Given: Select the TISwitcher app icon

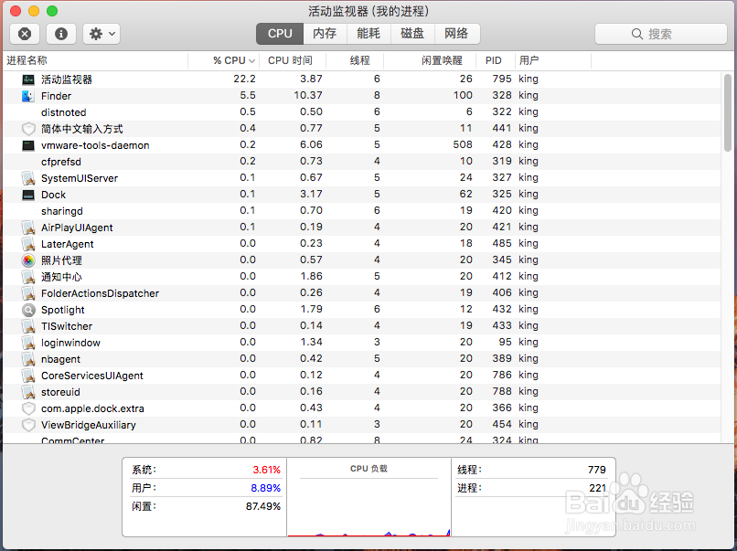Looking at the screenshot, I should coord(28,326).
